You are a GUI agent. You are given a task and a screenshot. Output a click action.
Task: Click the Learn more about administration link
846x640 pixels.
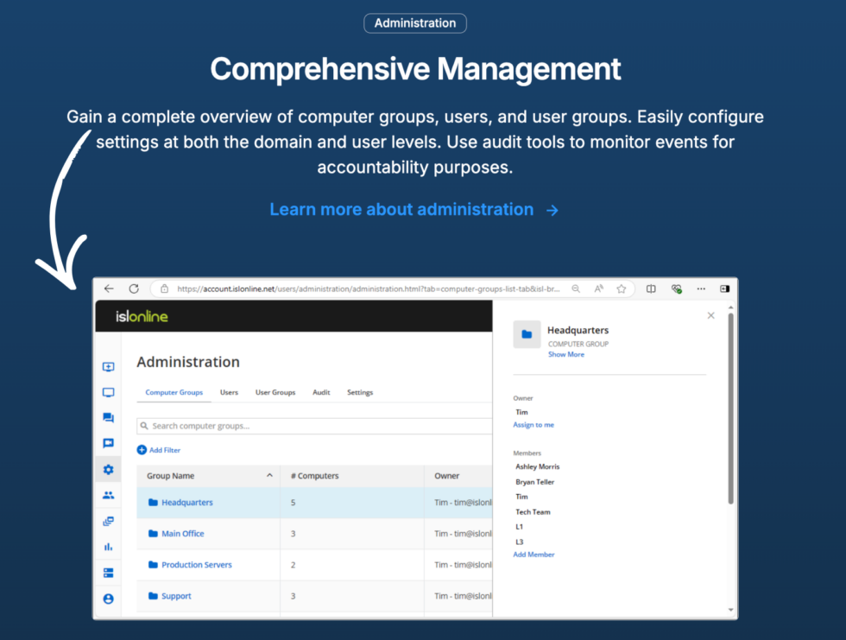pos(401,209)
